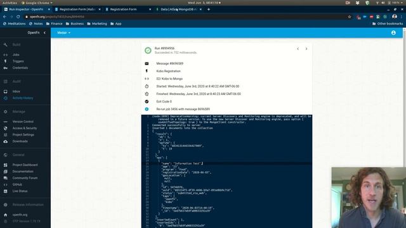Viewport: 406px width, 228px height.
Task: Go to the next run
Action: (306, 49)
